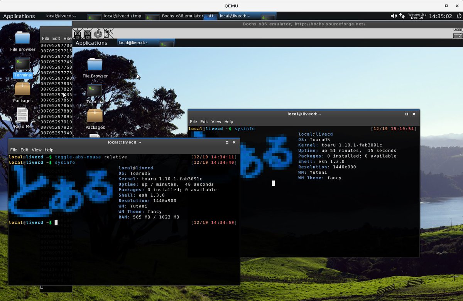
Task: Click the power icon in the top panel
Action: (x=458, y=16)
